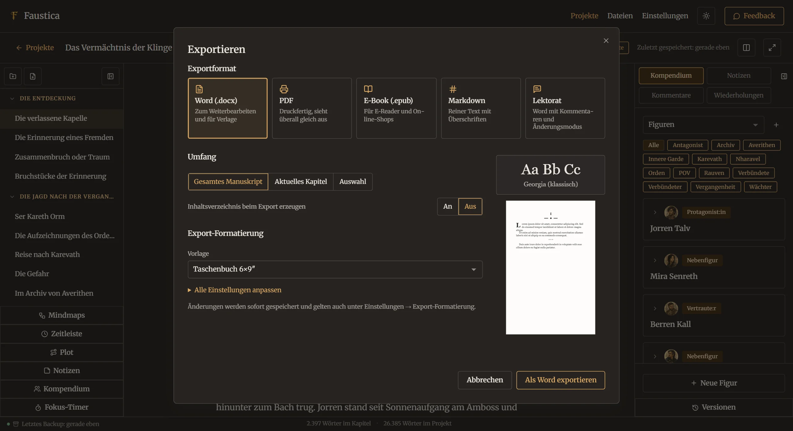Select the Aktuelles Kapitel scope tab

coord(301,182)
